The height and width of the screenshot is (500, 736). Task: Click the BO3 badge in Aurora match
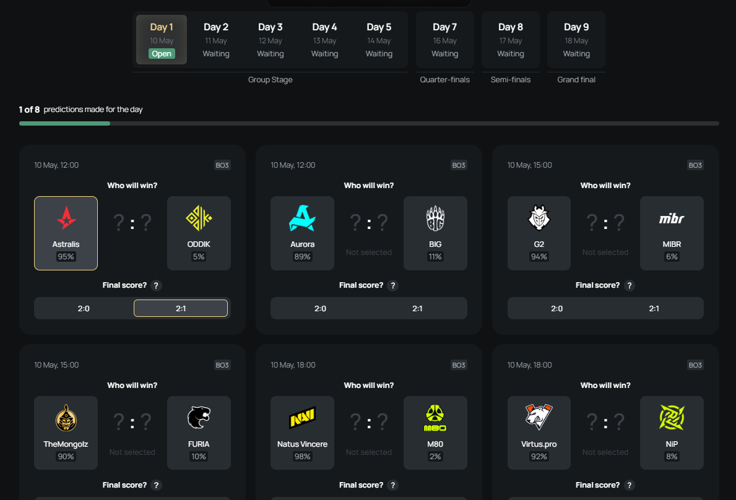point(459,165)
